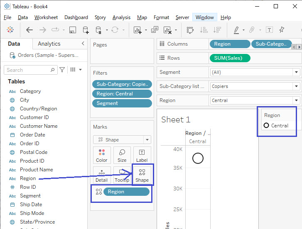Screen dimensions: 302x229
Task: Click the Save workbook icon
Action: point(73,30)
